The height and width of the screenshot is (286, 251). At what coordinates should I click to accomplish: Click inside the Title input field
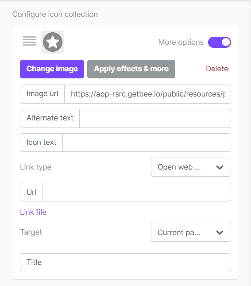[x=139, y=263]
